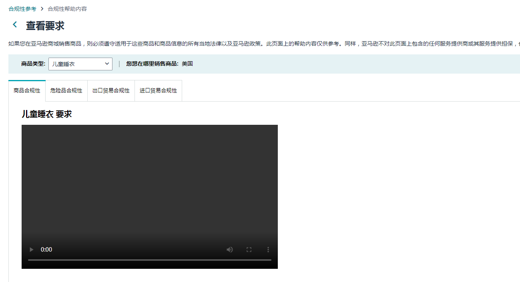Click the video progress bar
This screenshot has height=282, width=520.
(x=149, y=260)
